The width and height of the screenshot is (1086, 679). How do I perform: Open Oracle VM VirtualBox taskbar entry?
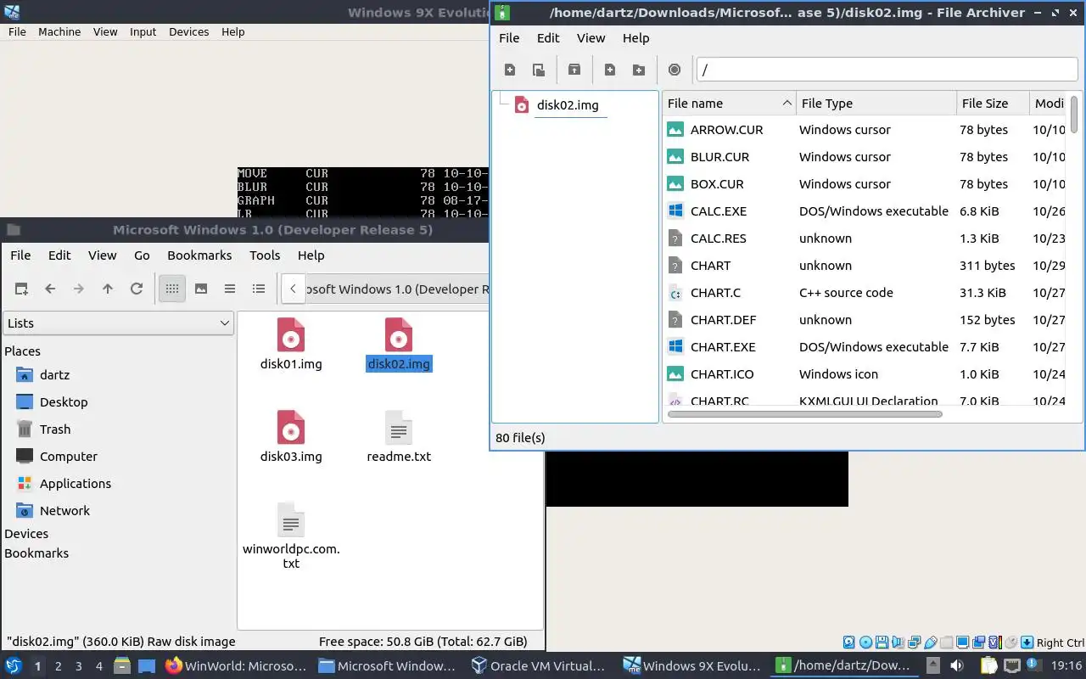[x=539, y=666]
